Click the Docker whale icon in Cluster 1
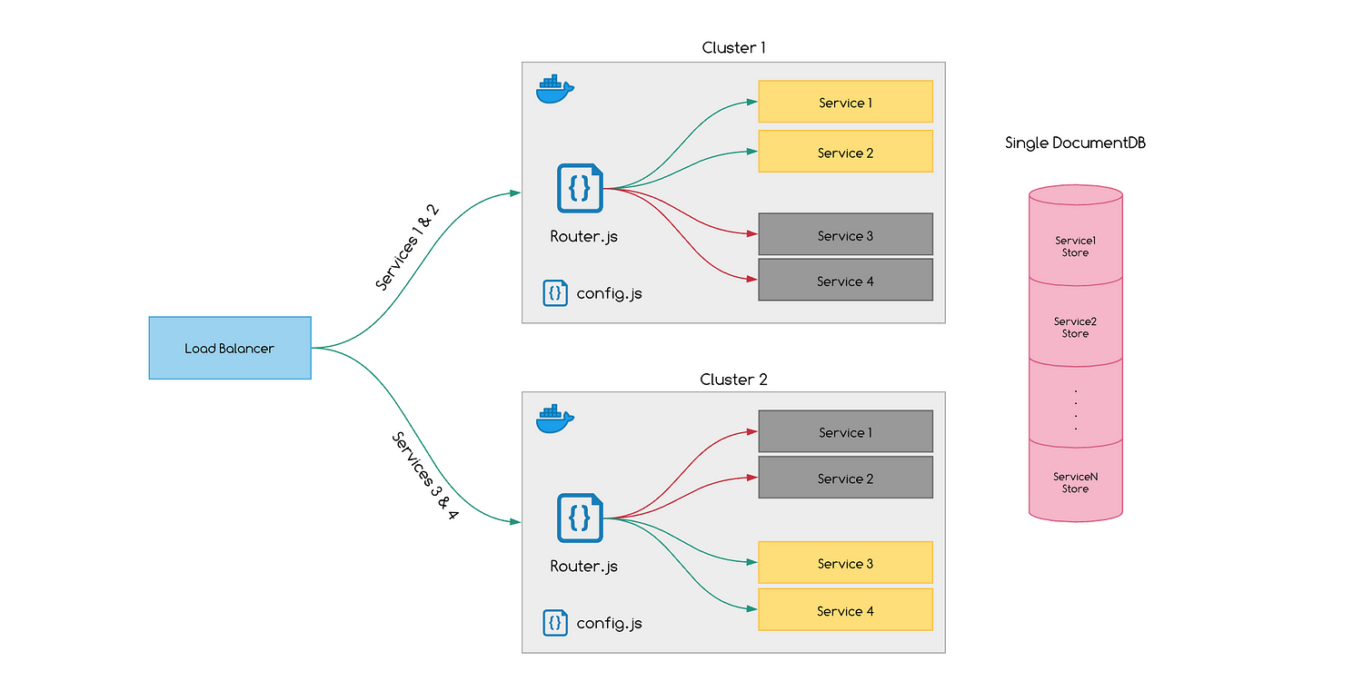The height and width of the screenshot is (681, 1363). click(555, 90)
